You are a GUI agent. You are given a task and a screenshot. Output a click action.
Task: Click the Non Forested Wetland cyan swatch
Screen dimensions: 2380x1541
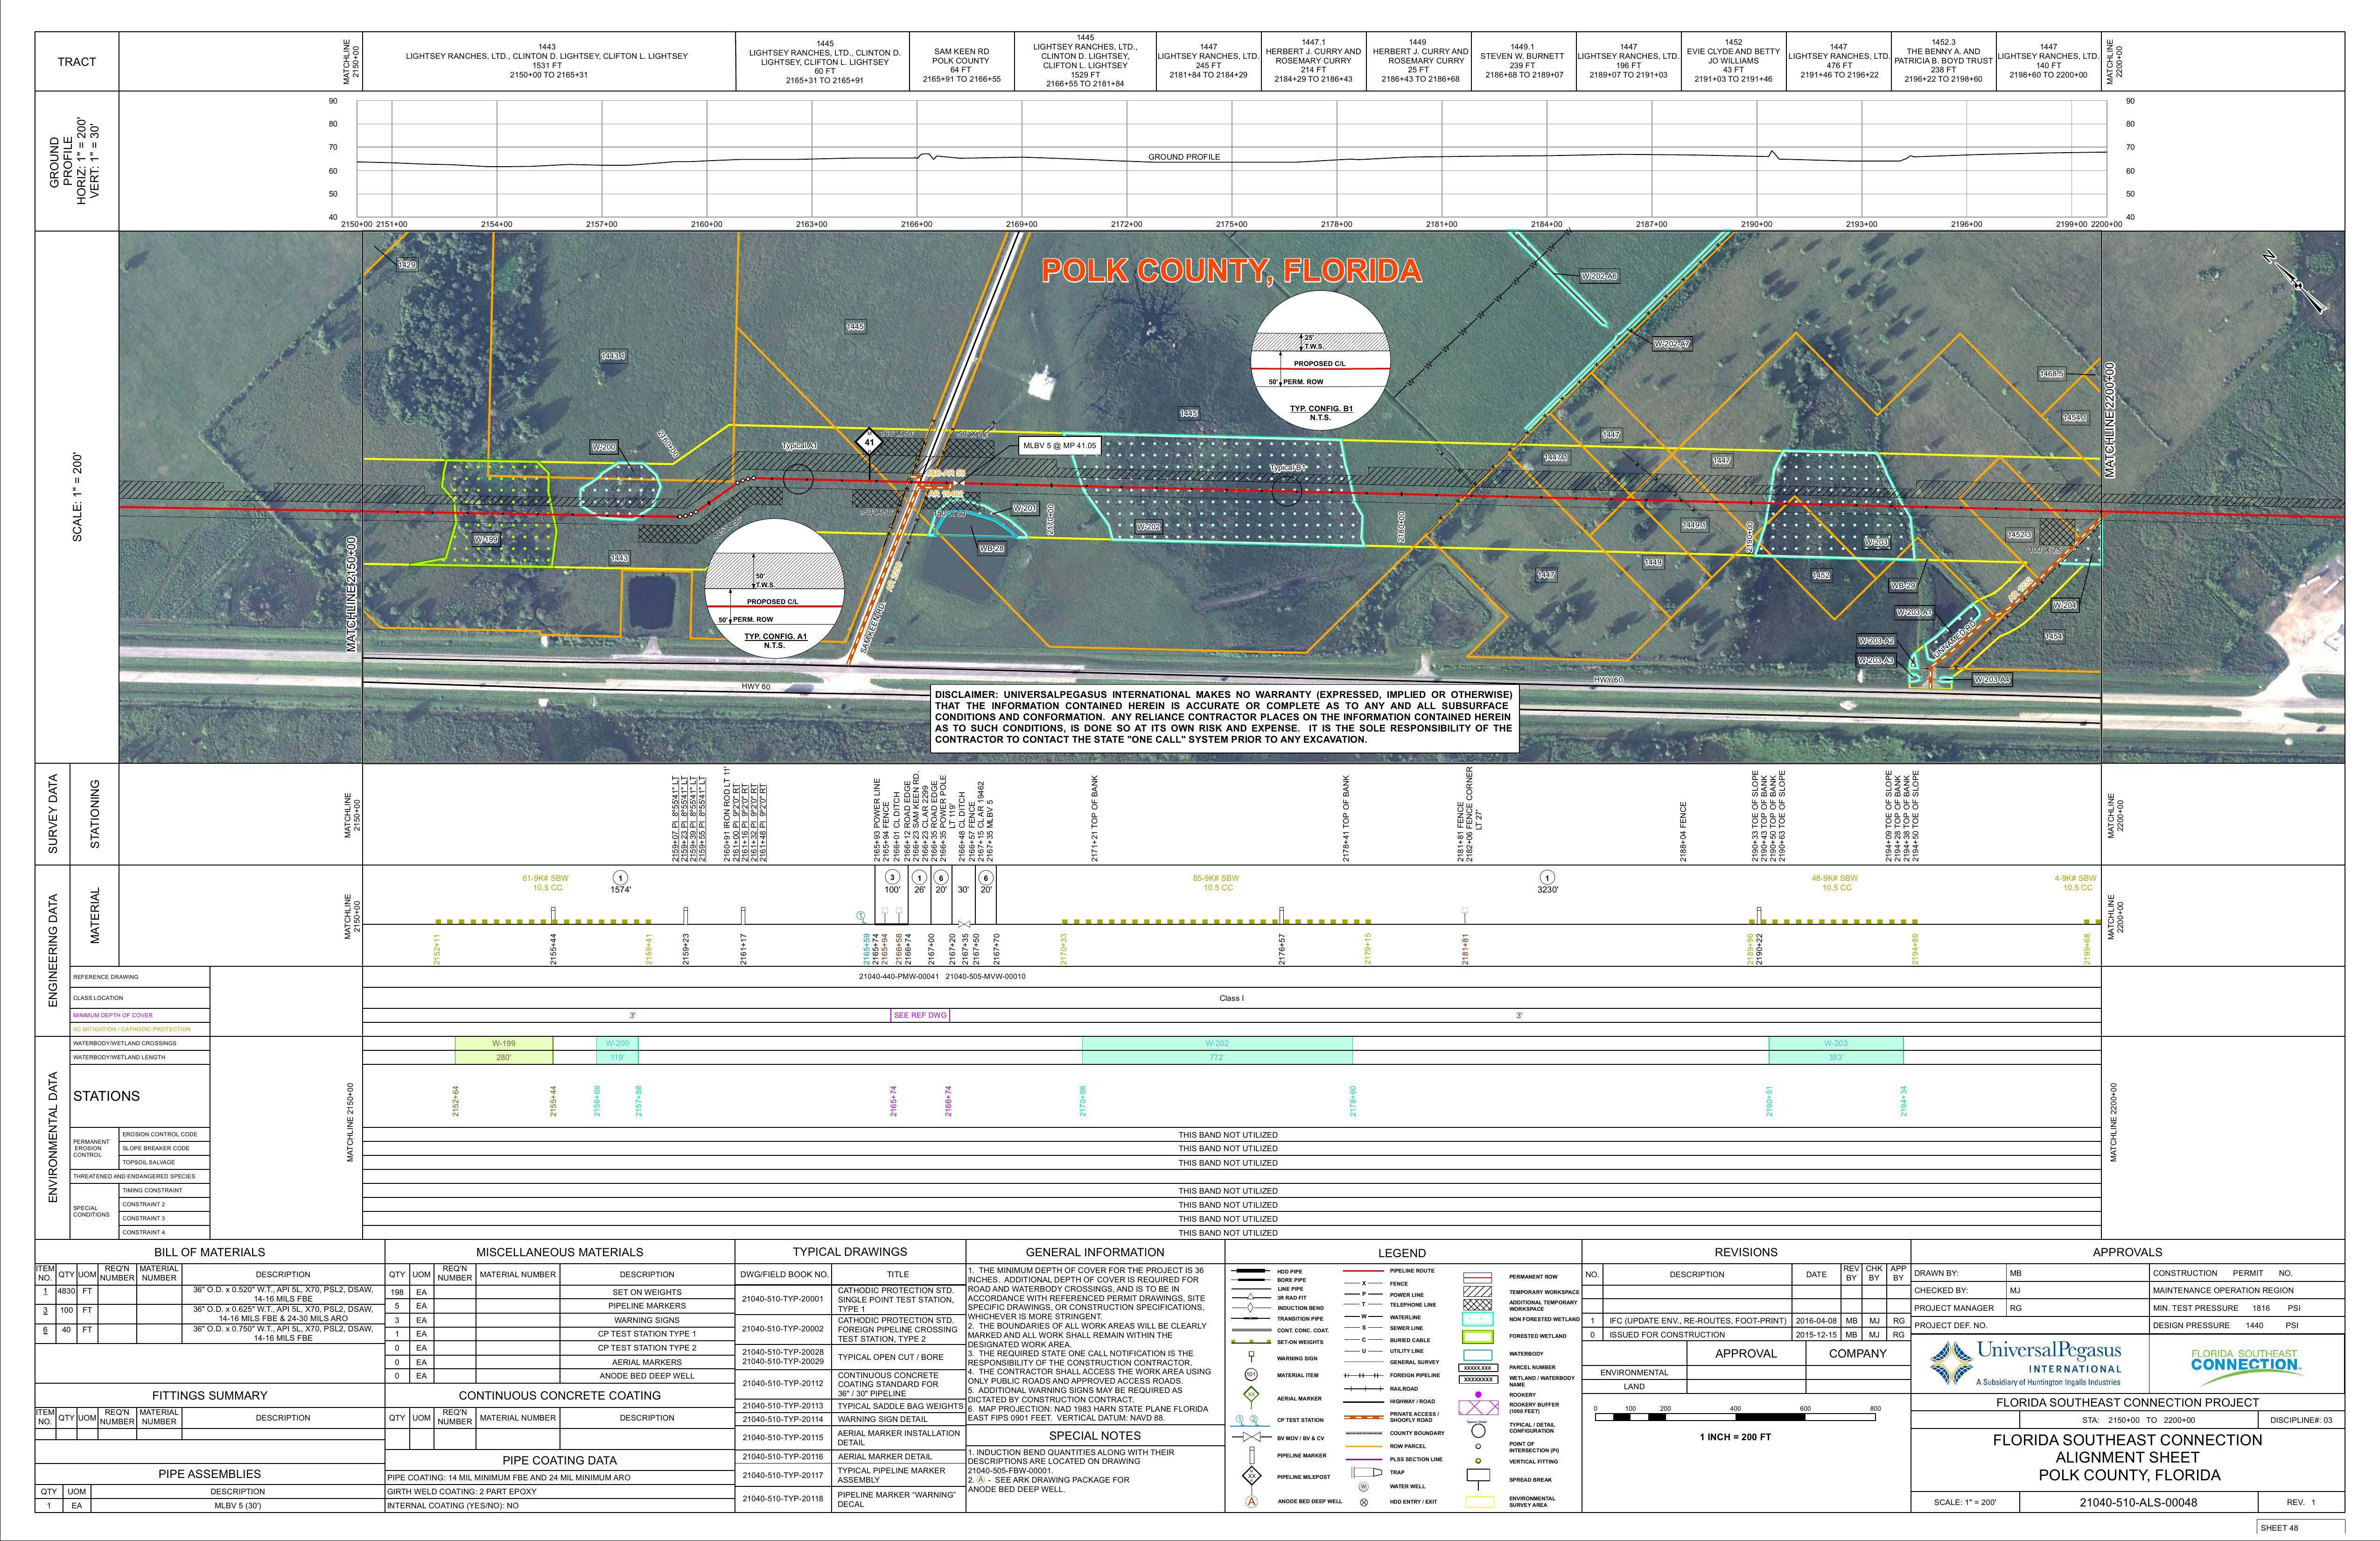click(1477, 1319)
